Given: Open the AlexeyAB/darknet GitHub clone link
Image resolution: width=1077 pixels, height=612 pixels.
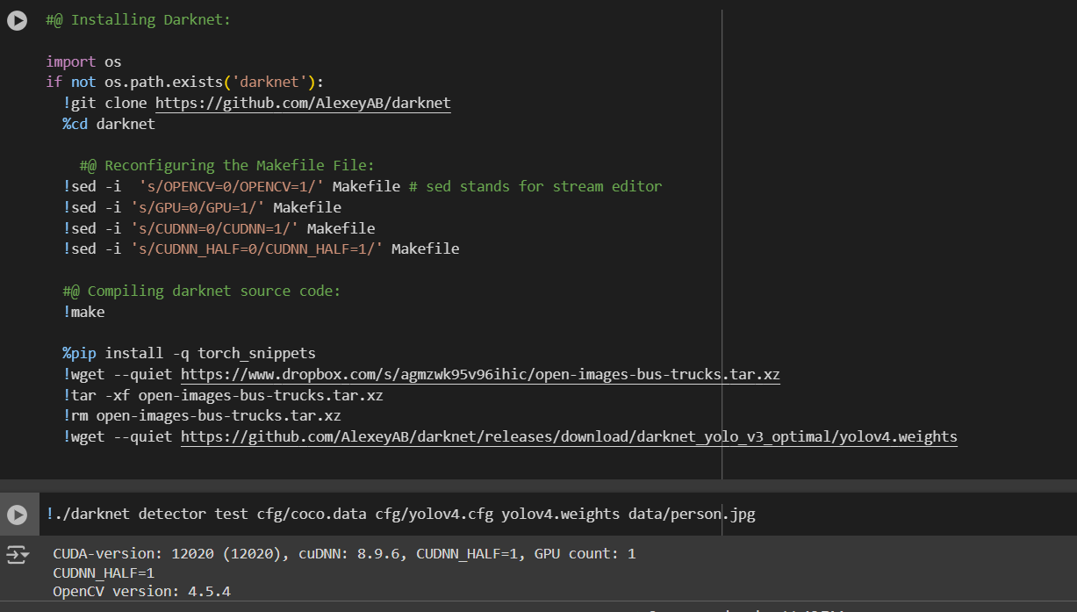Looking at the screenshot, I should click(x=303, y=103).
